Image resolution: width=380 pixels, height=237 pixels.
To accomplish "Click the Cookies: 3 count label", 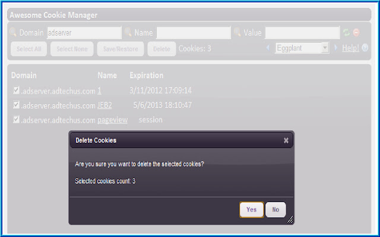I will coord(195,49).
